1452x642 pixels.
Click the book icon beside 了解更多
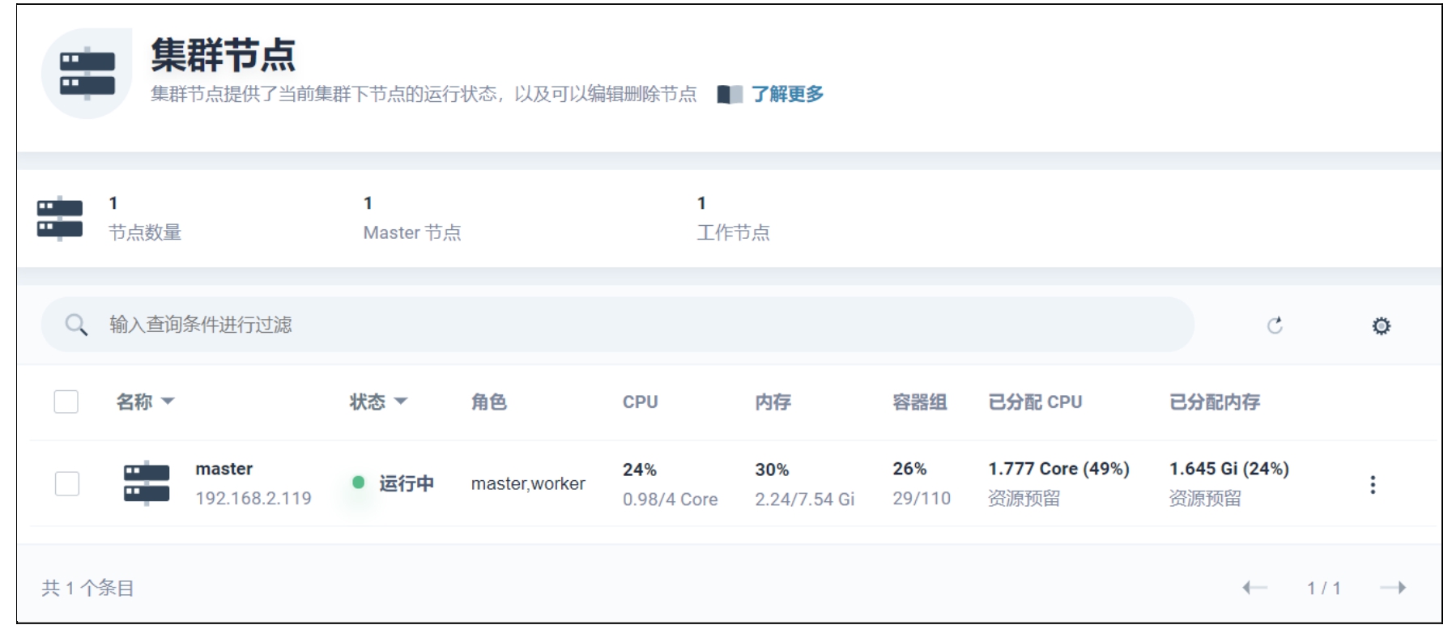(x=729, y=95)
